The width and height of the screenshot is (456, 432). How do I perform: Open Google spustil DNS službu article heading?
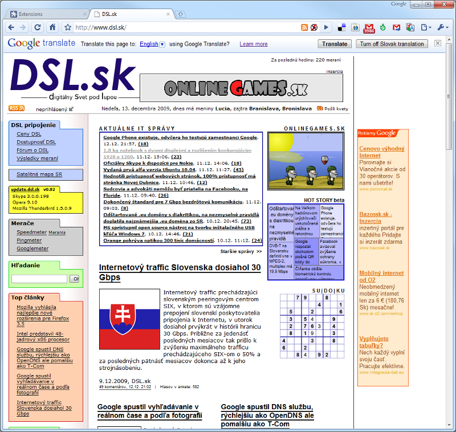coord(267,415)
